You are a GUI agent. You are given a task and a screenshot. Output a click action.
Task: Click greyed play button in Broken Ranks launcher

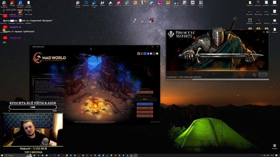tap(263, 75)
